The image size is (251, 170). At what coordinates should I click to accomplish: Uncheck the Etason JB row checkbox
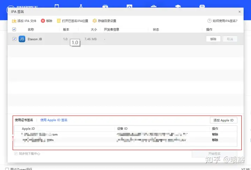(14, 39)
